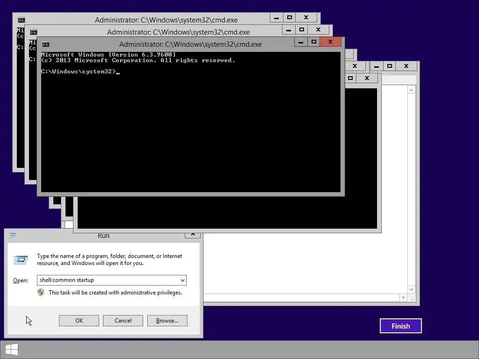Image resolution: width=479 pixels, height=359 pixels.
Task: Close the Run dialog
Action: pyautogui.click(x=193, y=235)
